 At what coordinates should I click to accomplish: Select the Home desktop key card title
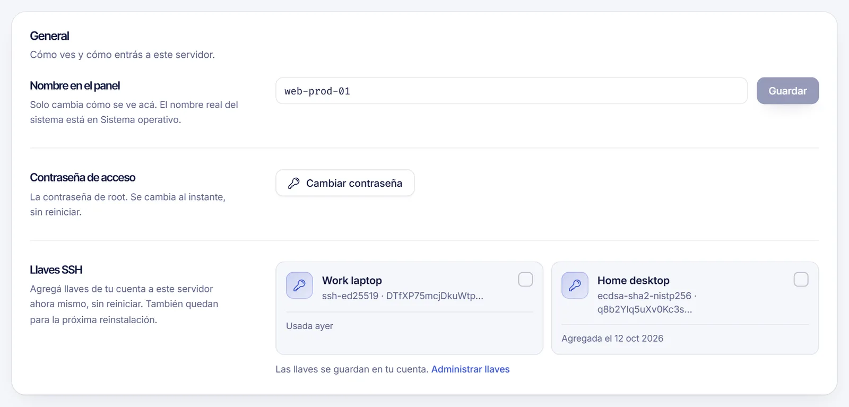(634, 280)
